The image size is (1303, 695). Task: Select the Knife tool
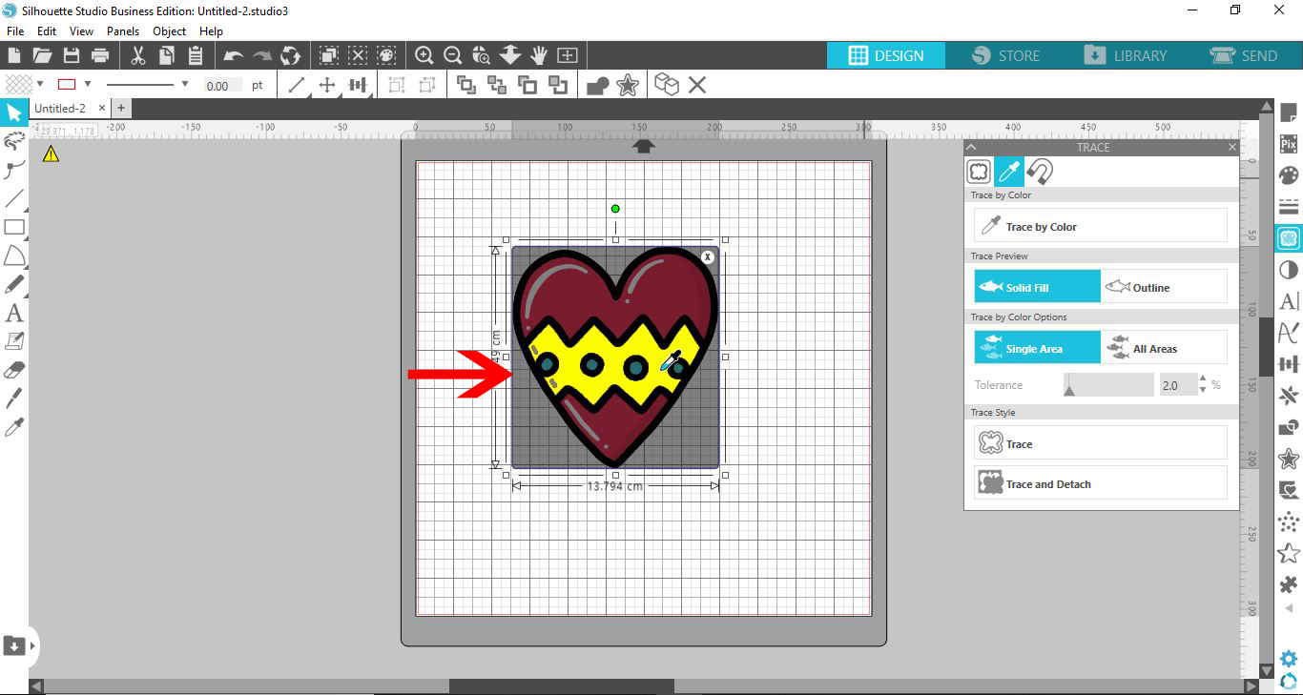(14, 399)
